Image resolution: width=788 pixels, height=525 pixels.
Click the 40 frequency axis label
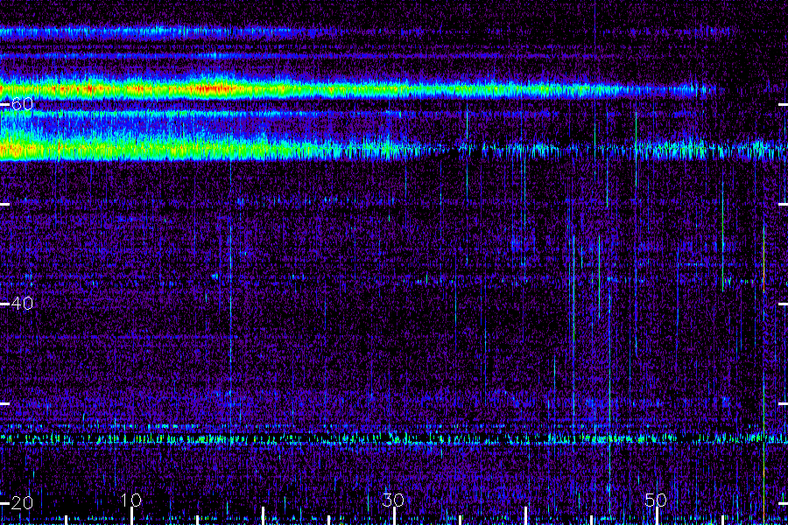pyautogui.click(x=22, y=304)
